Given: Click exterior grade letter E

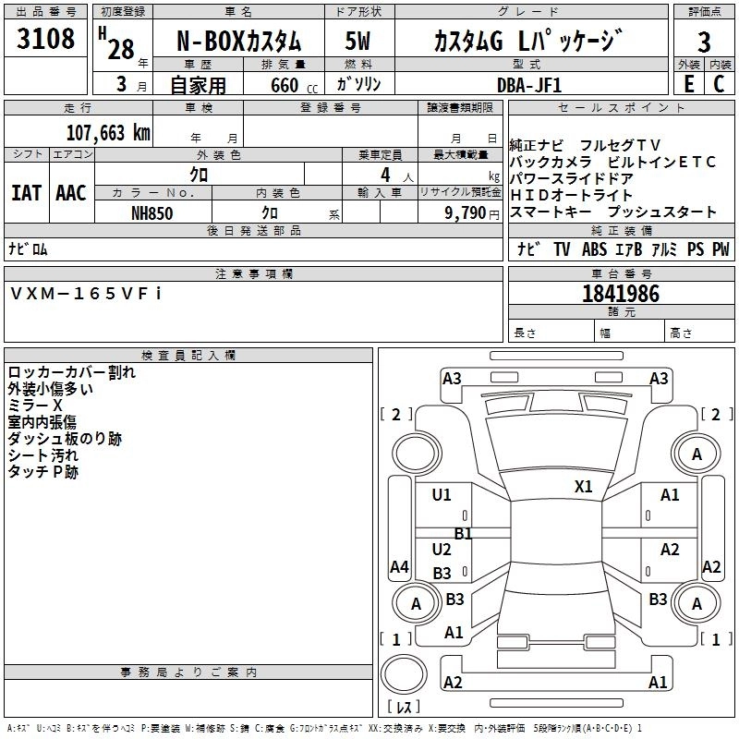Looking at the screenshot, I should coord(689,84).
